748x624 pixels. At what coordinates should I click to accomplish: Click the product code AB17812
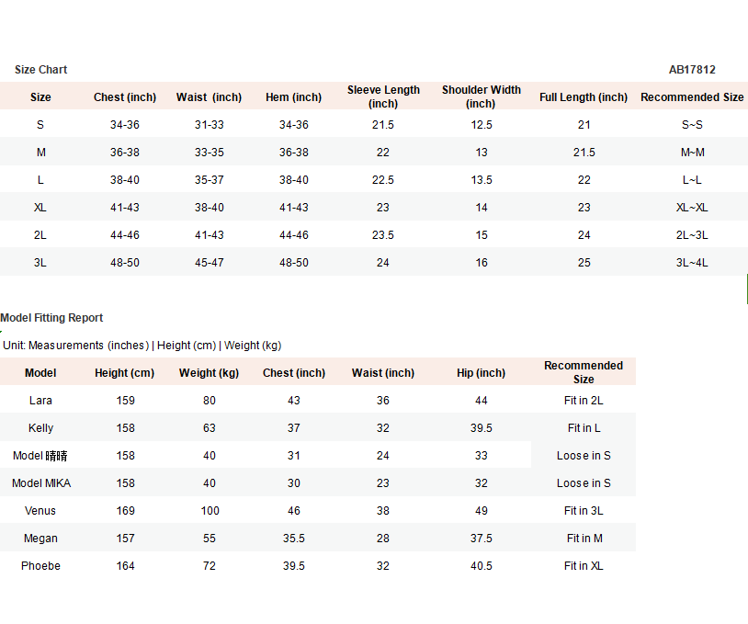[692, 70]
